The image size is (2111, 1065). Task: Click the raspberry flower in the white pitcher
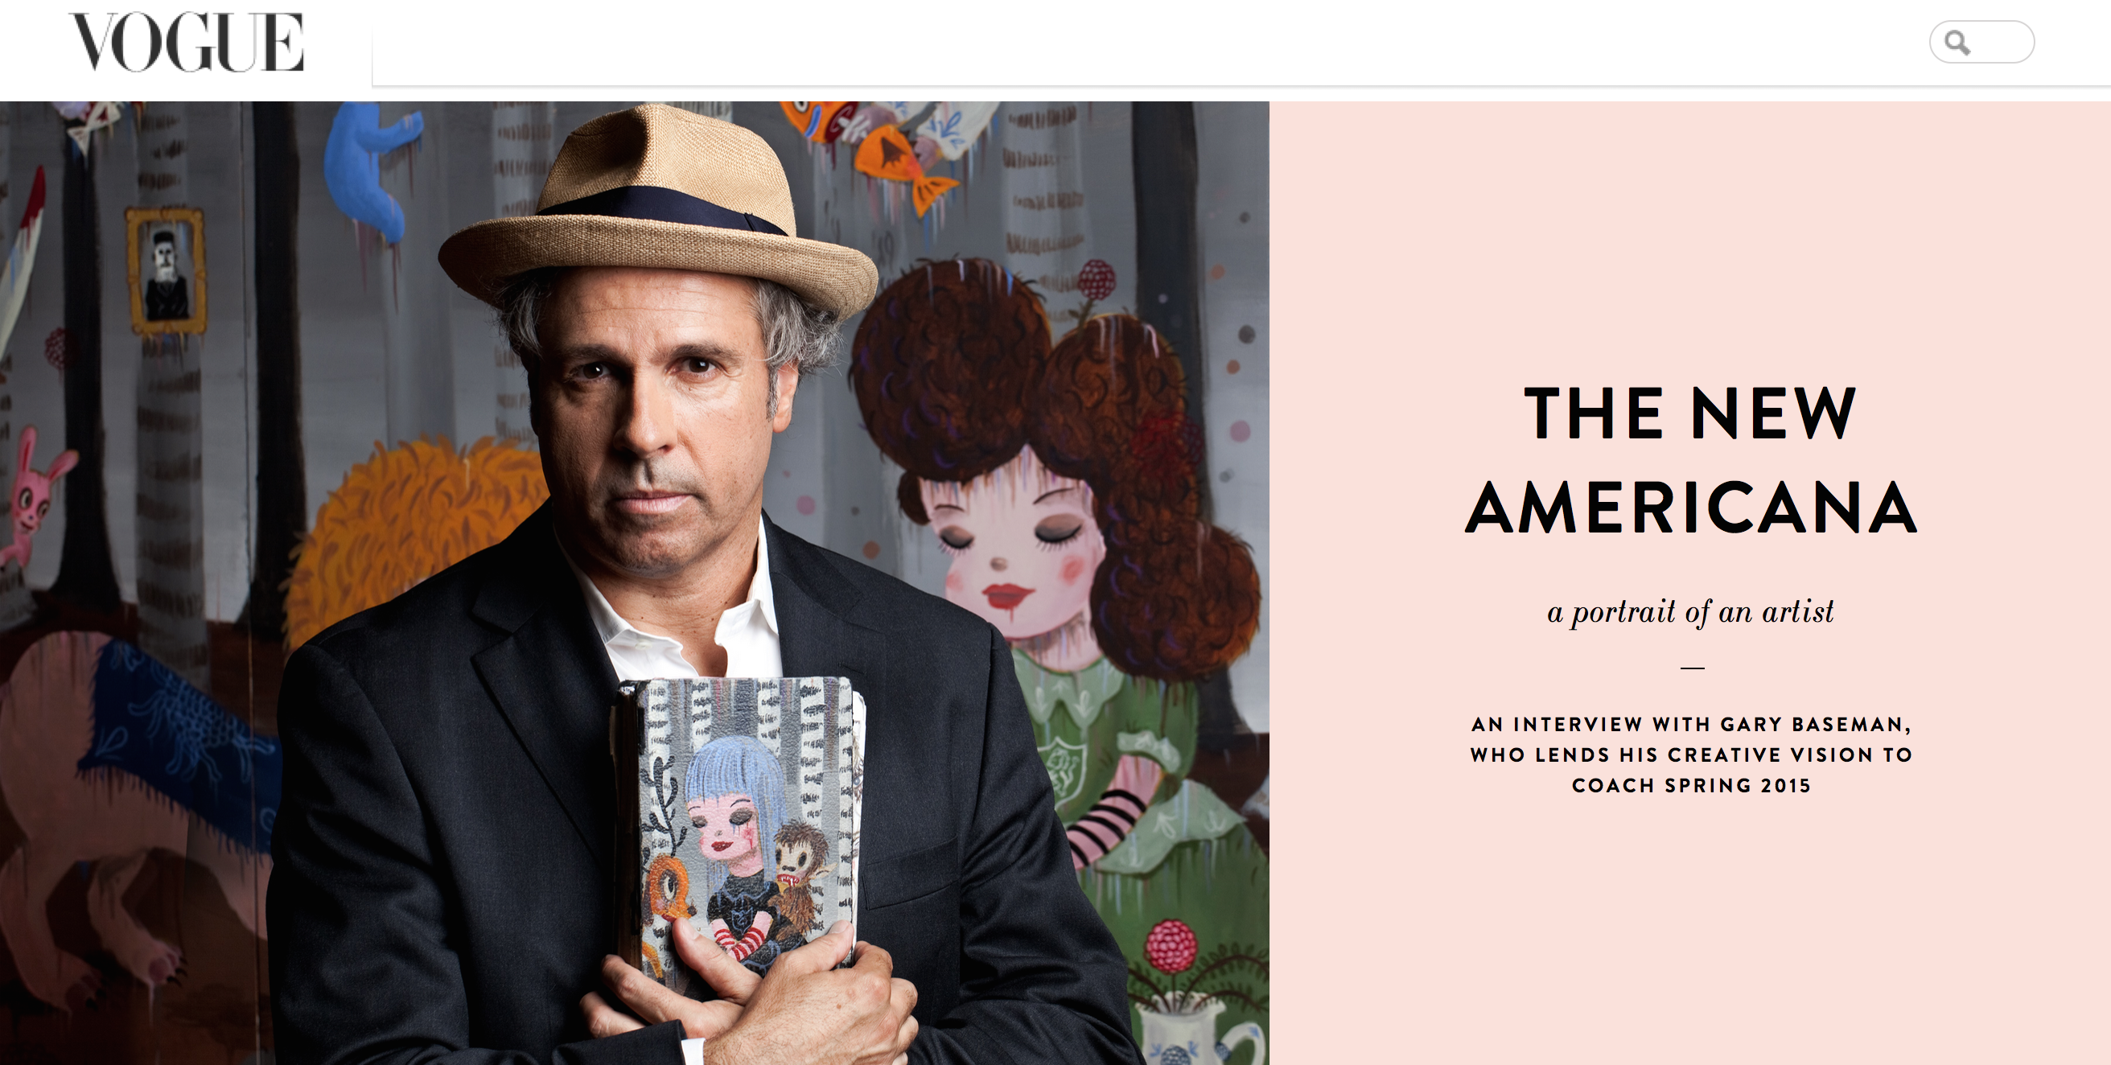coord(1172,948)
